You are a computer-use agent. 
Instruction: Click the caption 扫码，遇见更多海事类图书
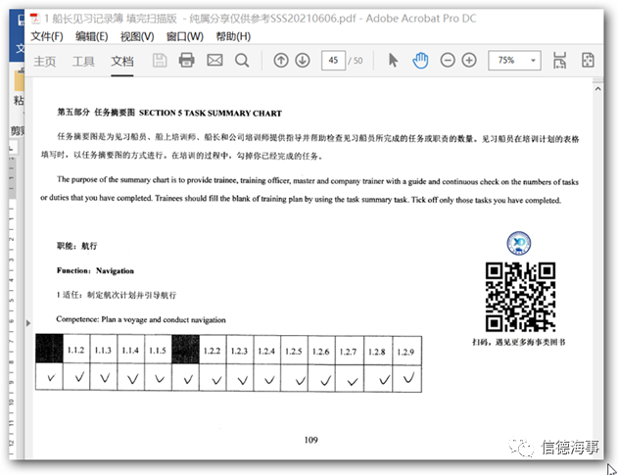click(x=519, y=342)
